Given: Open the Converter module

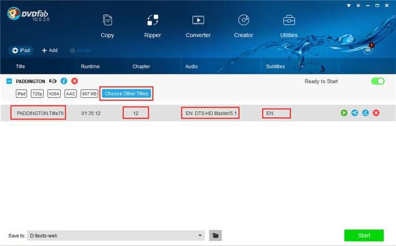Looking at the screenshot, I should click(198, 26).
